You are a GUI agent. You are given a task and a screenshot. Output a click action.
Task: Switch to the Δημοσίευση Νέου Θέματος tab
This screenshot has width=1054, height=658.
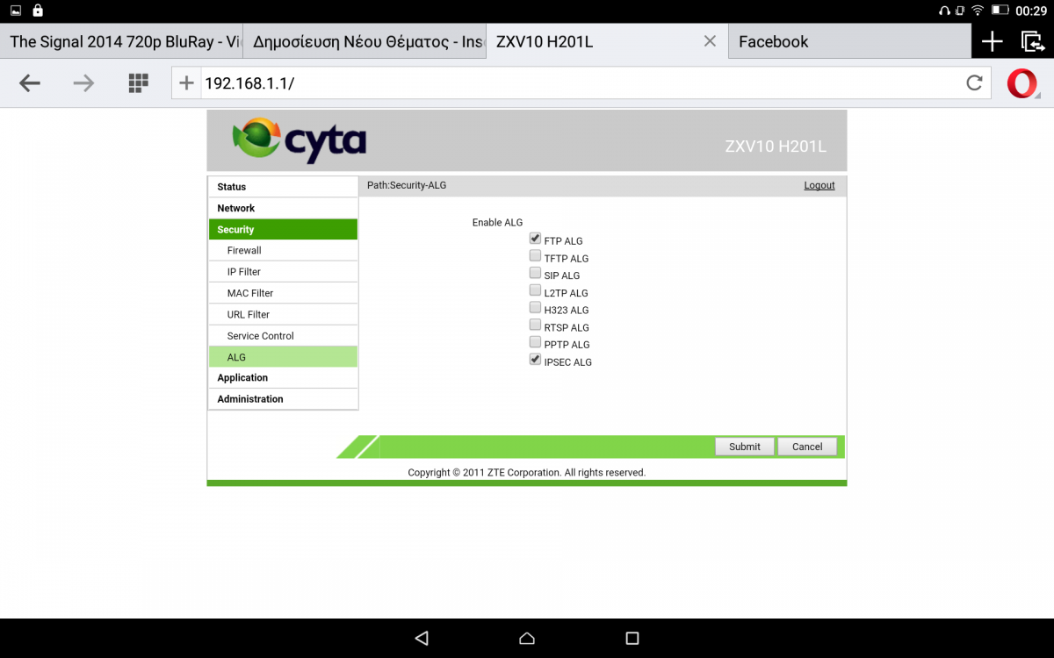click(x=365, y=41)
